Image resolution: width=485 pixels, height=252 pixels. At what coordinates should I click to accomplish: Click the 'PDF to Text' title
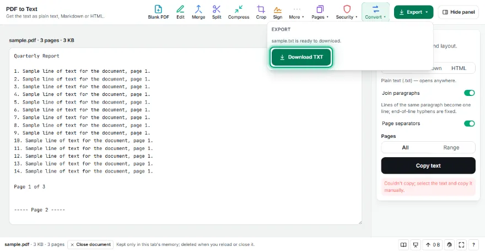tap(21, 9)
